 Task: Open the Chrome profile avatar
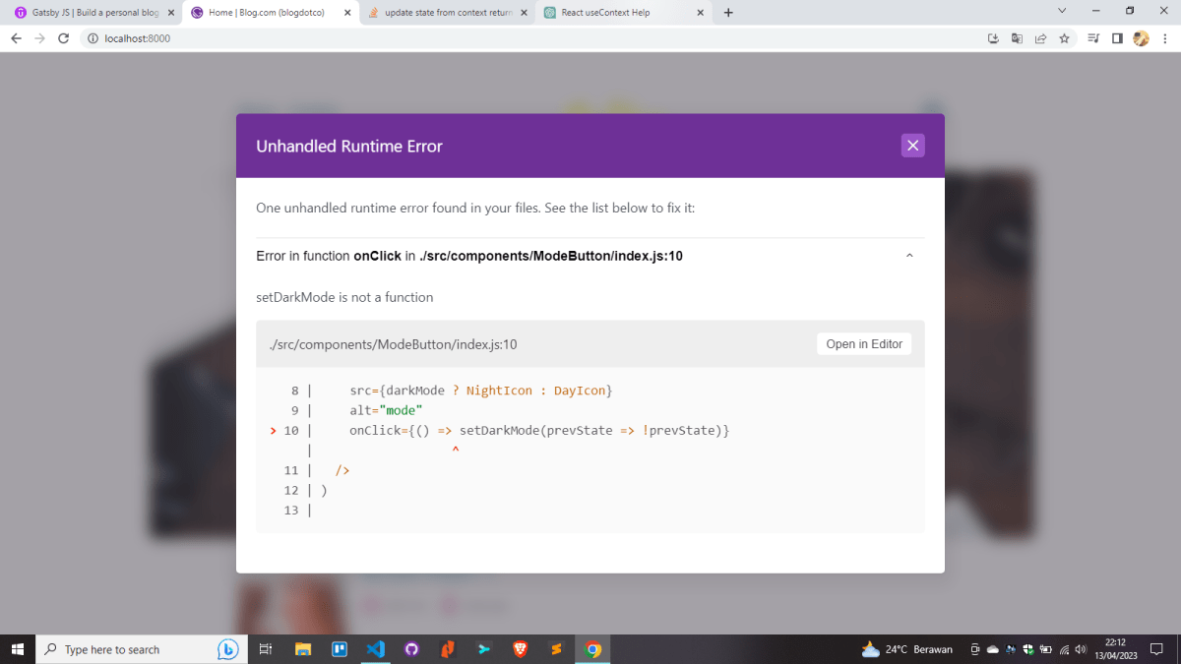(1141, 38)
